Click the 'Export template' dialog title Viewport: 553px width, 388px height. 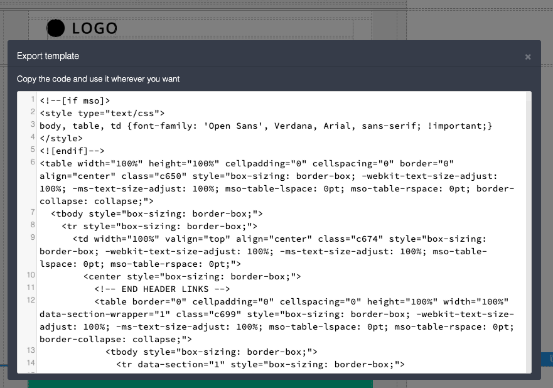click(x=48, y=56)
